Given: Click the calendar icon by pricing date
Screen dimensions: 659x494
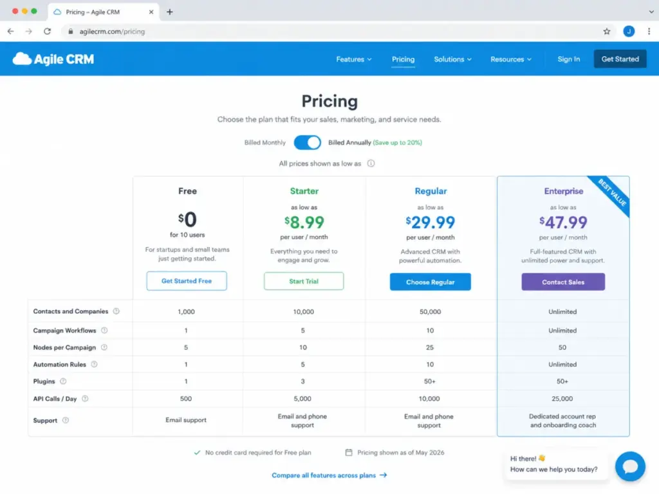Looking at the screenshot, I should click(x=349, y=452).
